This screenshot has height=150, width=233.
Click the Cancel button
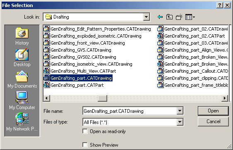(x=213, y=121)
